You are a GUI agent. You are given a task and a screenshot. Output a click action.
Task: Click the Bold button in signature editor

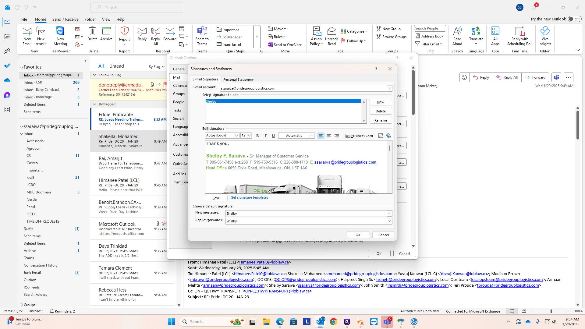tap(257, 136)
